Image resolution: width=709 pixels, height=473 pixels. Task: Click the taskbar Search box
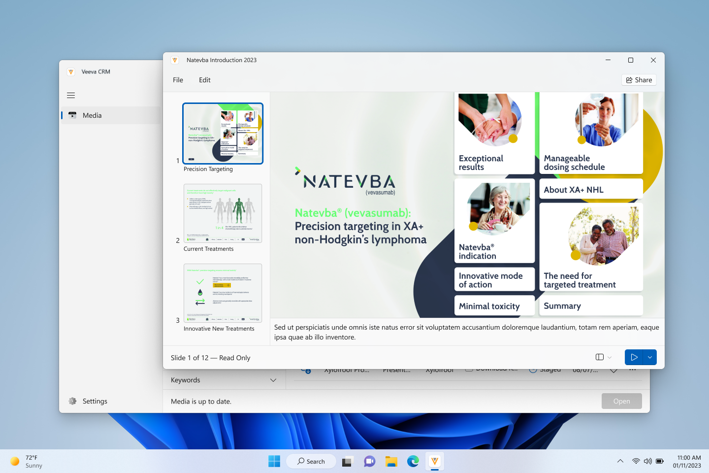(311, 461)
